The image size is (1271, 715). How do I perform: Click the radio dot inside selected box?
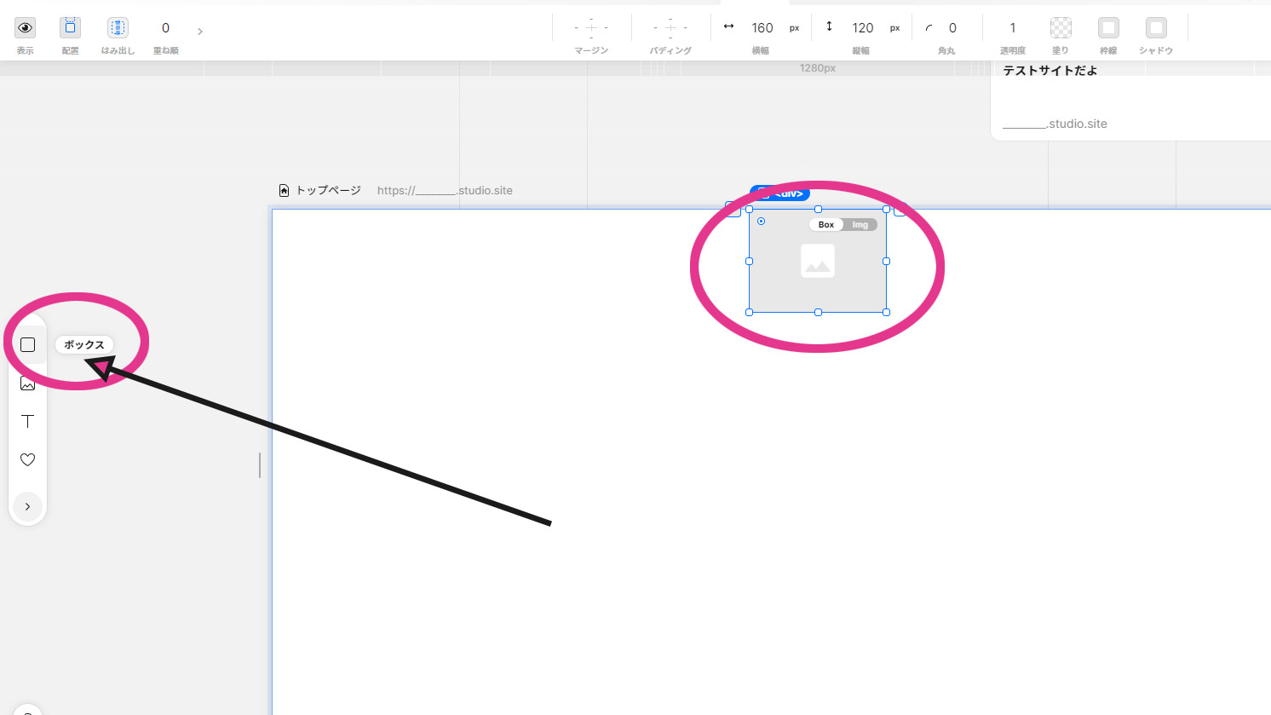coord(761,221)
